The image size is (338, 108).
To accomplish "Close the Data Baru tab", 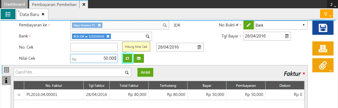I will 43,14.
